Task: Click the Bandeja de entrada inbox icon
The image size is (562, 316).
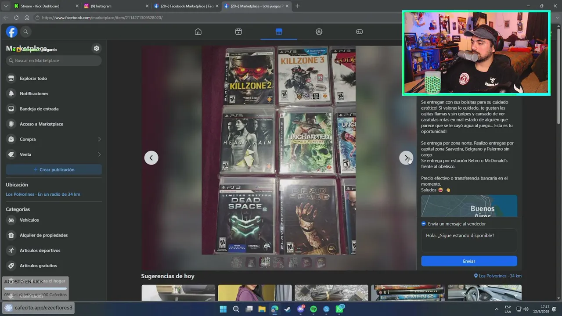Action: point(11,109)
